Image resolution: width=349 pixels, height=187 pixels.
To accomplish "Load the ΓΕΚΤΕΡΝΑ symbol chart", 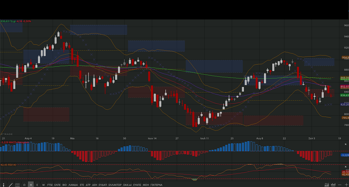I will 156,185.
